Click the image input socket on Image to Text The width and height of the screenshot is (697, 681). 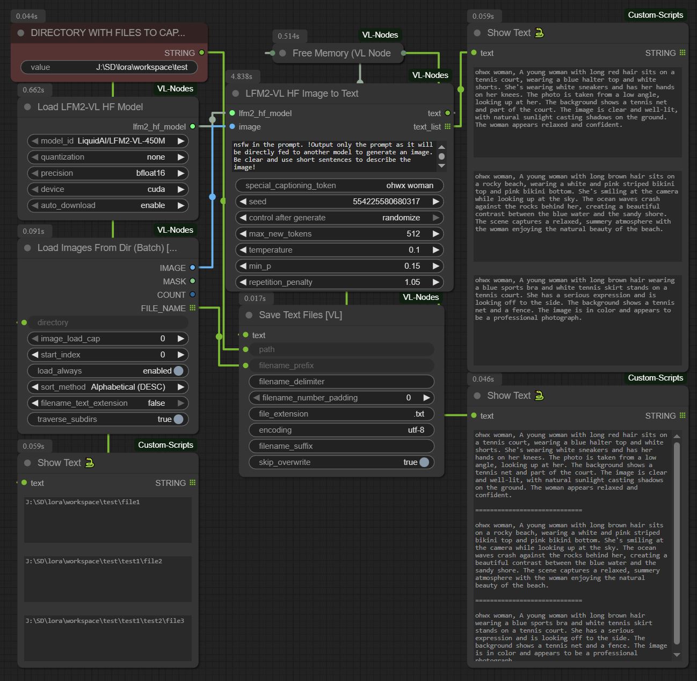coord(232,127)
